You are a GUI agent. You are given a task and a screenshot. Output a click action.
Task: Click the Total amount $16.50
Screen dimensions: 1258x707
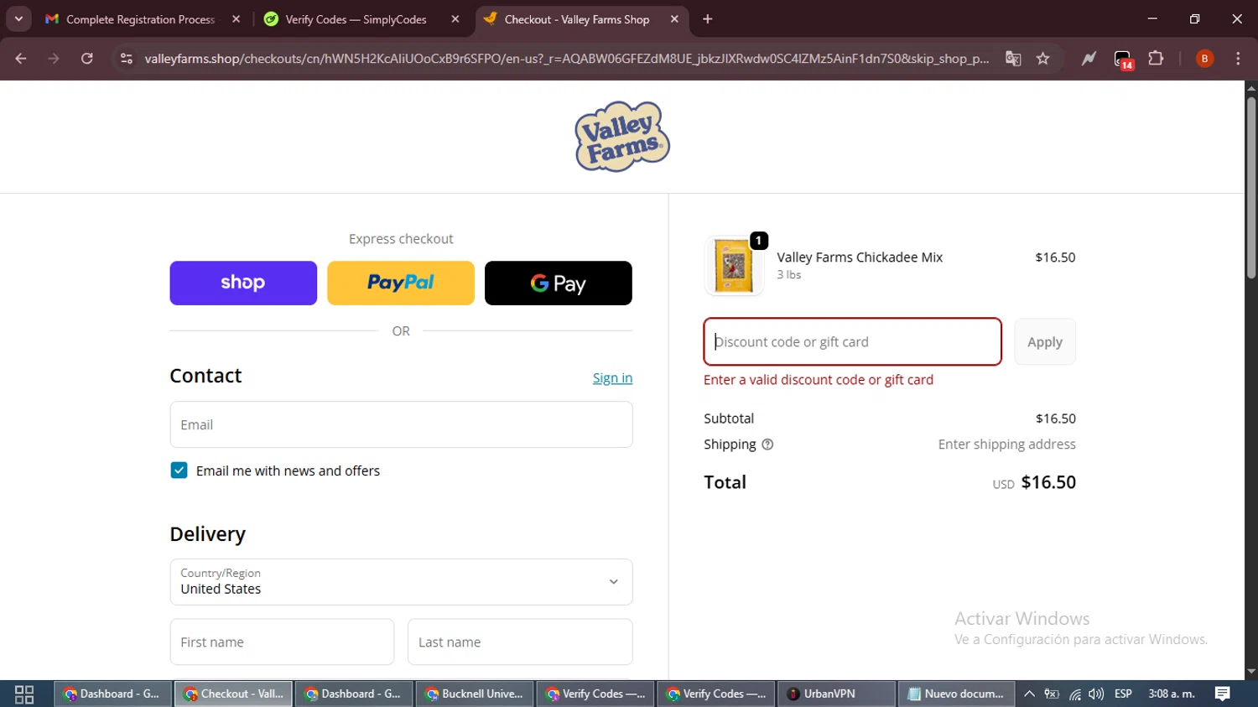point(1048,482)
